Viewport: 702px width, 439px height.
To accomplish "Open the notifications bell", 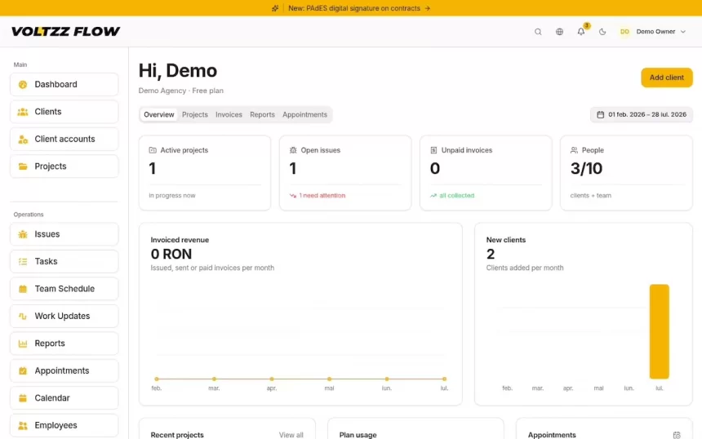I will click(581, 32).
